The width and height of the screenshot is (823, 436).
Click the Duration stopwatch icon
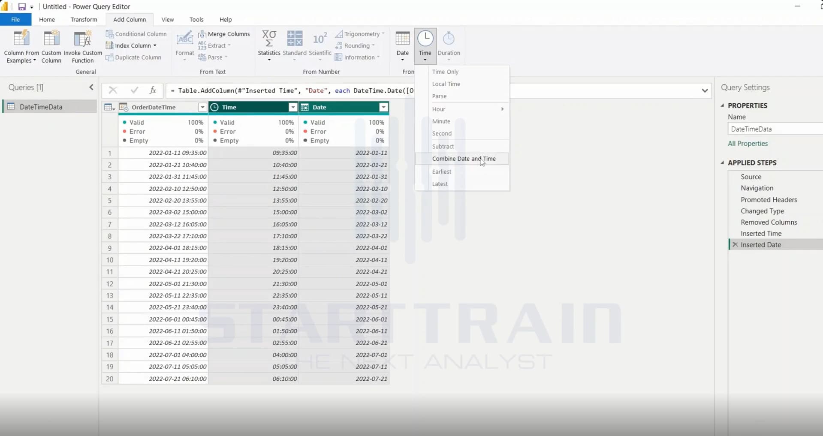pos(449,39)
